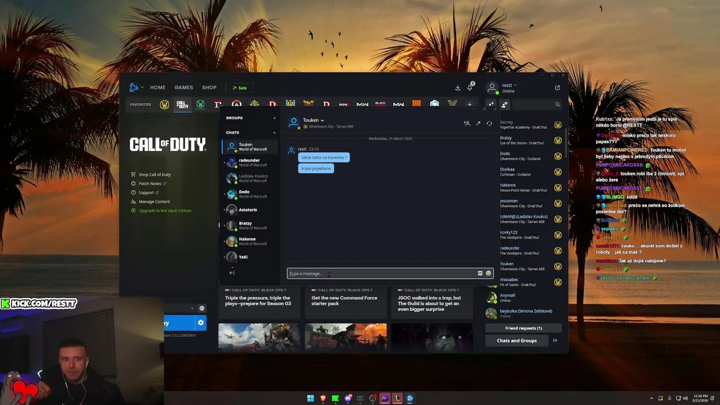720x405 pixels.
Task: Pop out the friends list window
Action: click(x=557, y=88)
